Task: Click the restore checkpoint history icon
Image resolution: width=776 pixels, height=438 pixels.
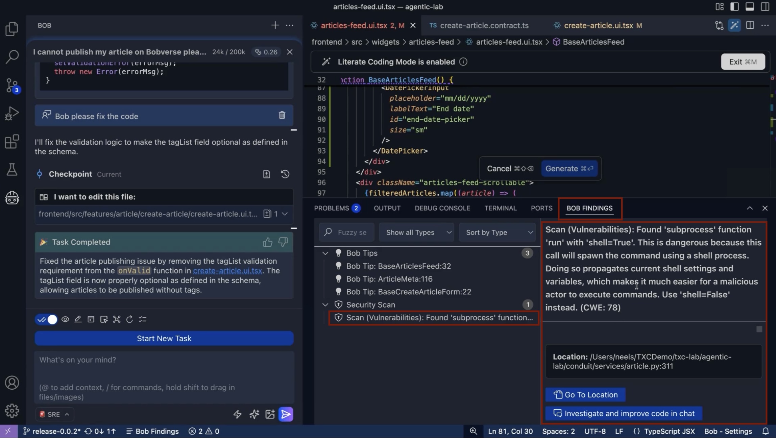Action: point(285,174)
